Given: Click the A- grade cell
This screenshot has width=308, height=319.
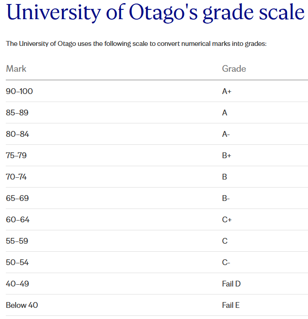Looking at the screenshot, I should [x=226, y=134].
